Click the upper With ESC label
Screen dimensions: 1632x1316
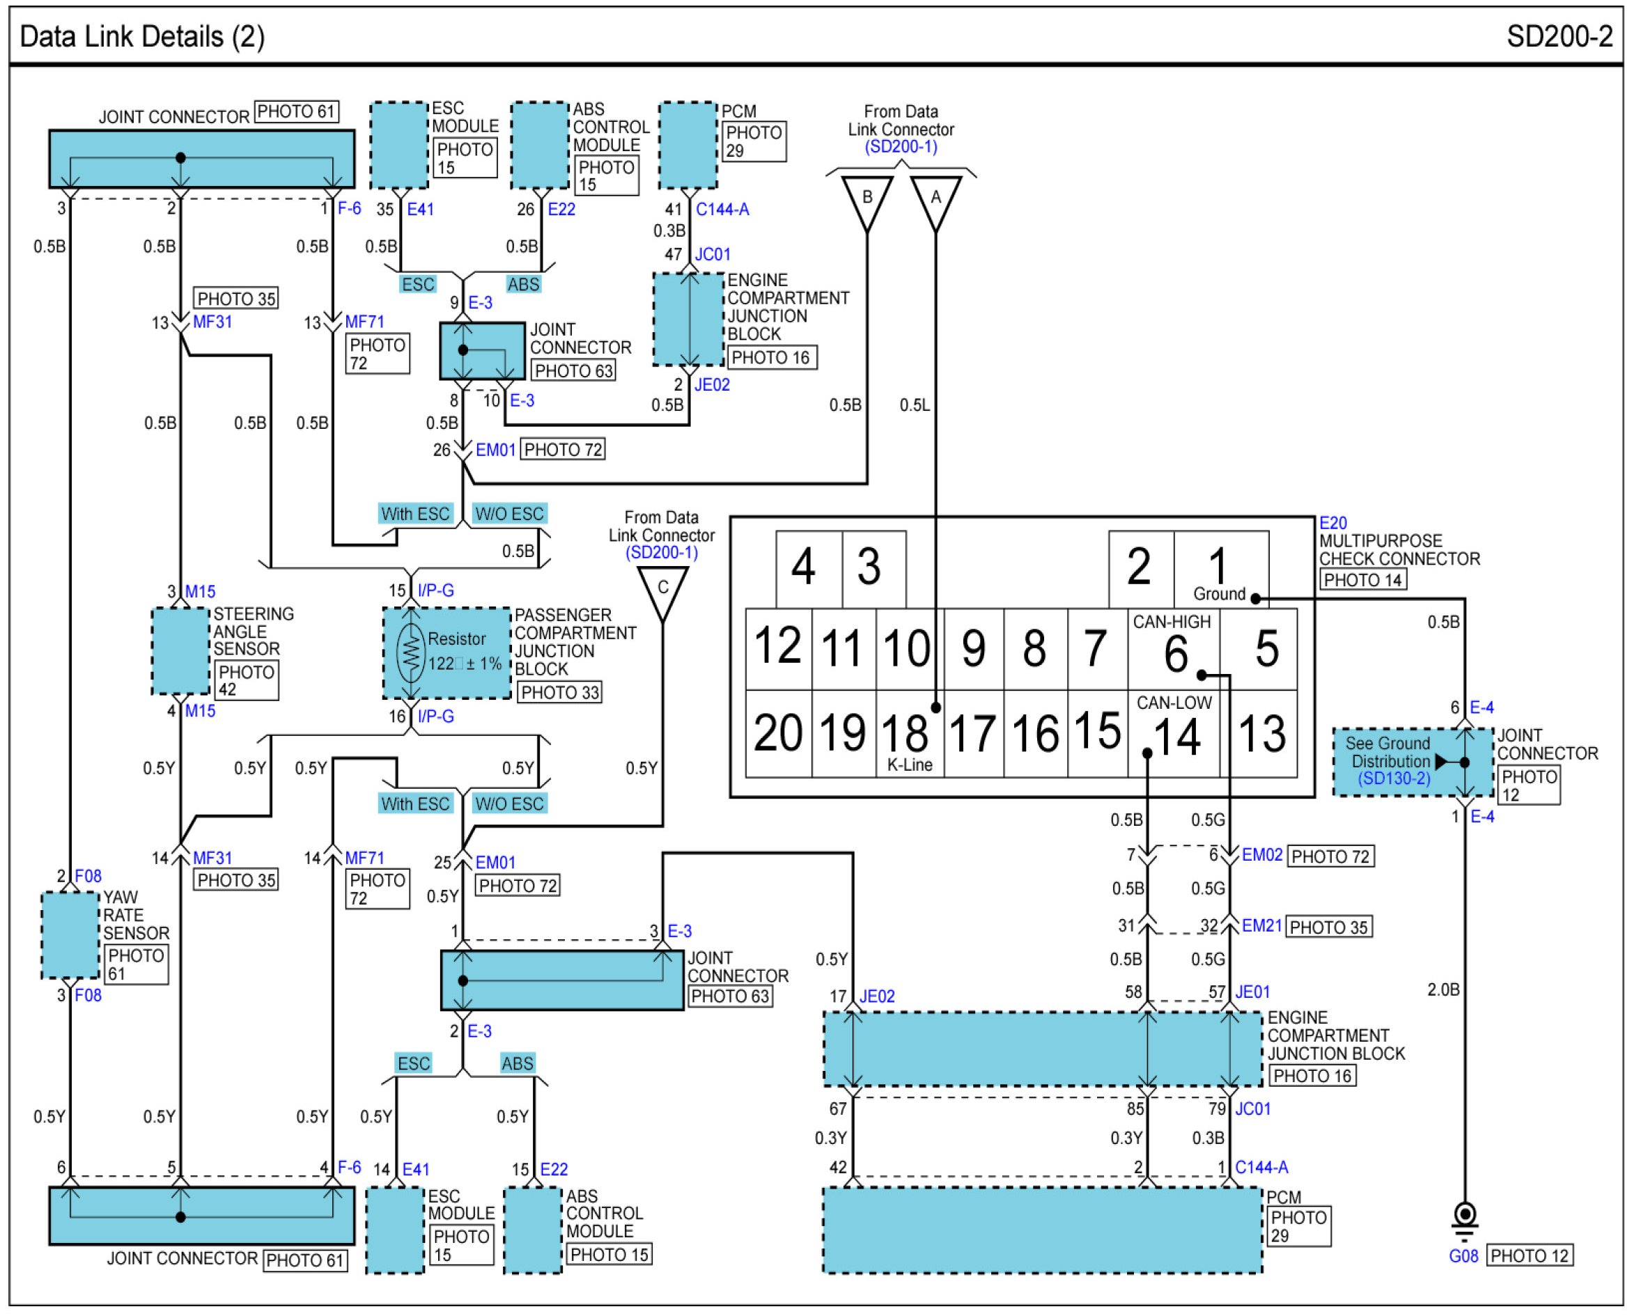(x=415, y=513)
